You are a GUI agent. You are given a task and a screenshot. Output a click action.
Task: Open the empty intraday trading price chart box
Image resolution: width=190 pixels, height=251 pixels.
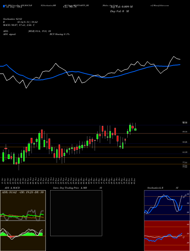76,213
